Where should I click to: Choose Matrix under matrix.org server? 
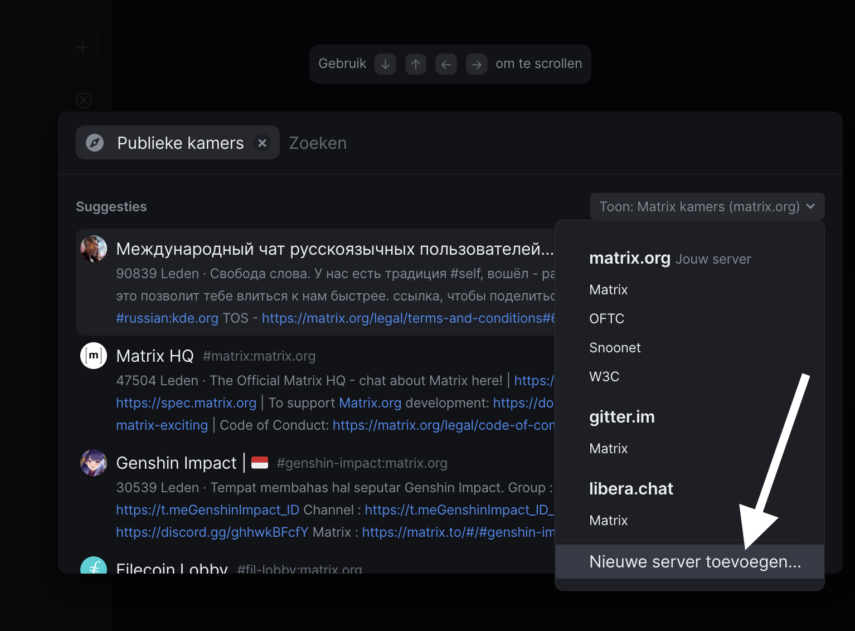(x=608, y=290)
